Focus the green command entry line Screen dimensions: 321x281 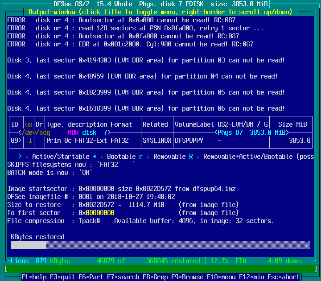(x=160, y=269)
